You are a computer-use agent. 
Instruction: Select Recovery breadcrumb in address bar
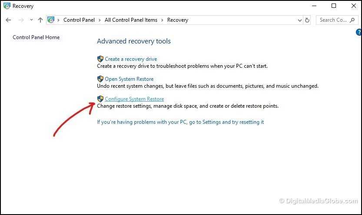[178, 20]
